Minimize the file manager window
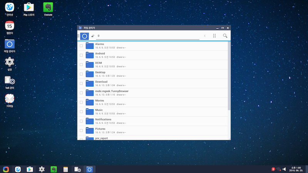Image resolution: width=308 pixels, height=173 pixels. pyautogui.click(x=218, y=28)
